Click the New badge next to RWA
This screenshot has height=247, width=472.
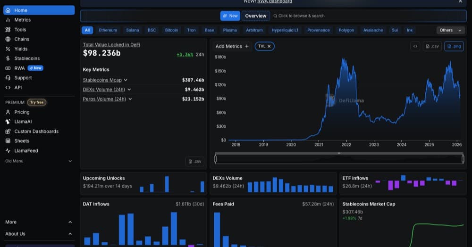pos(35,68)
